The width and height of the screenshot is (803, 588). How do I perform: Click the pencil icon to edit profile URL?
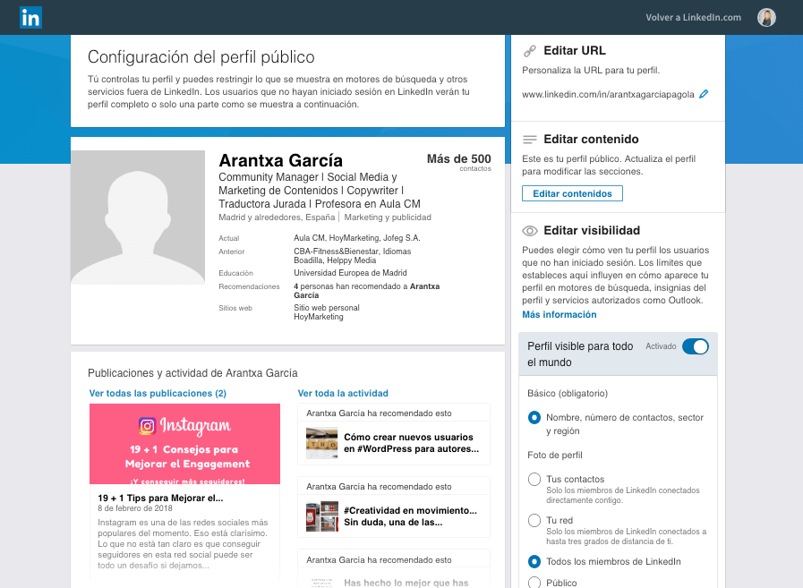703,93
